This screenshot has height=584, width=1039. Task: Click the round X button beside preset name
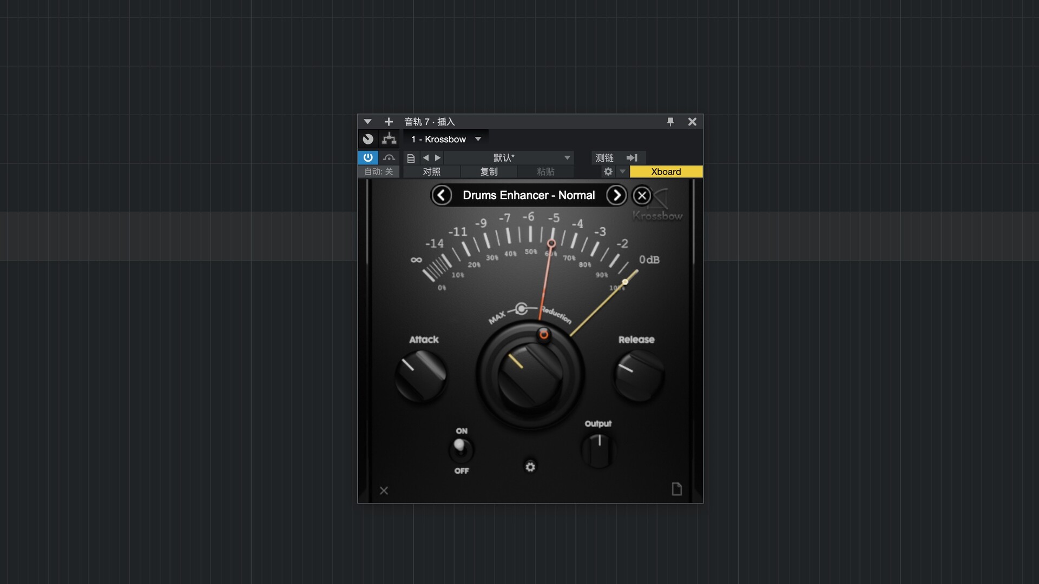point(642,195)
